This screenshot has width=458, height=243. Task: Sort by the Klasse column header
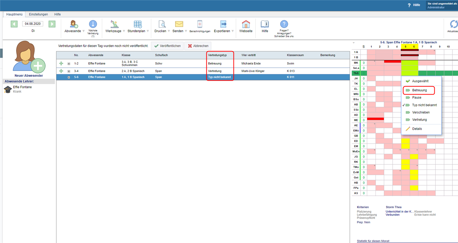coord(126,55)
